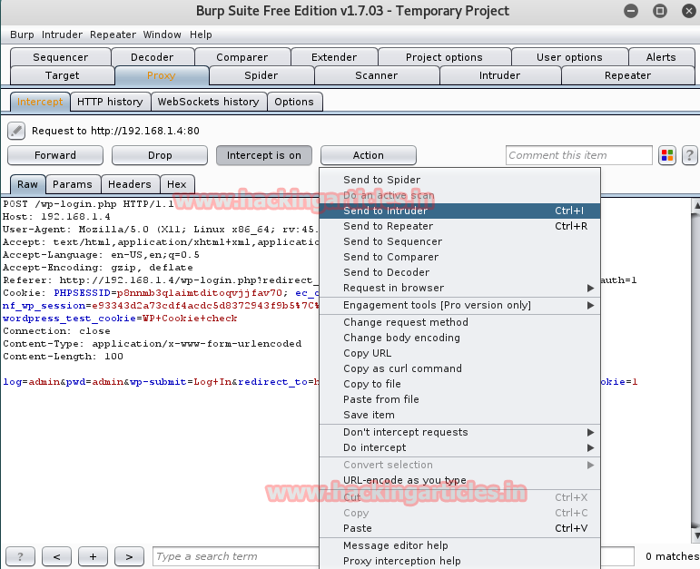Click the search help question mark button

(20, 556)
